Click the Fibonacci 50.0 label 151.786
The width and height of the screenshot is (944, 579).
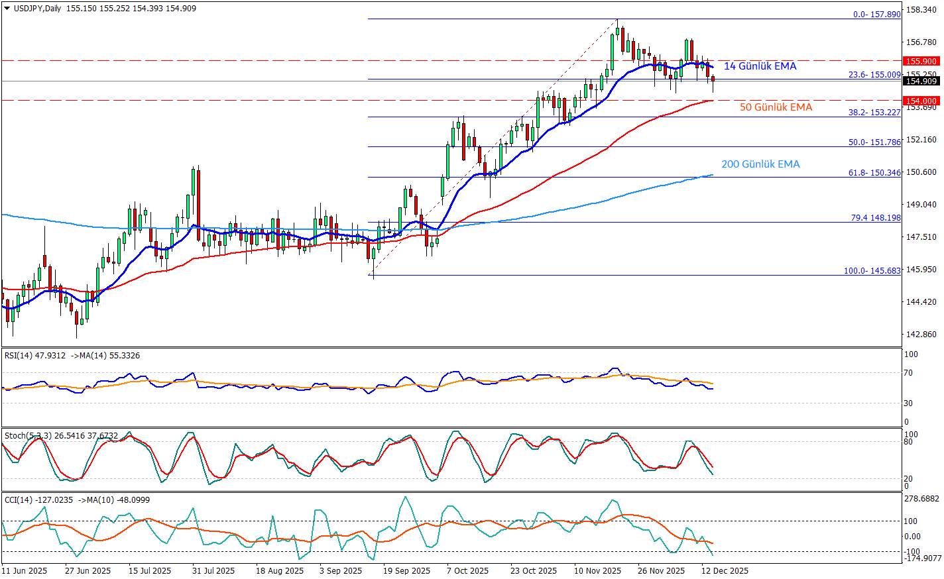click(874, 142)
